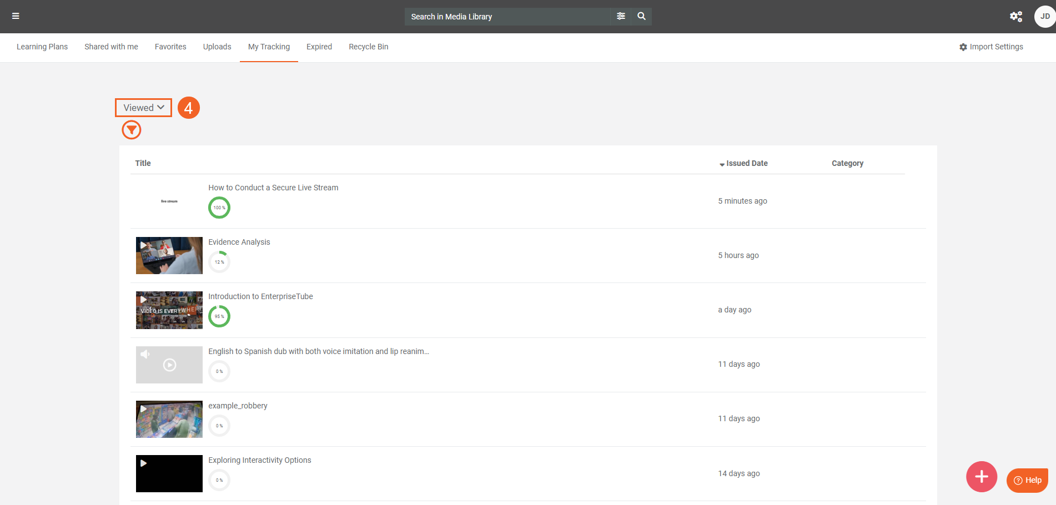This screenshot has width=1056, height=505.
Task: Open Import Settings gear link
Action: point(991,47)
